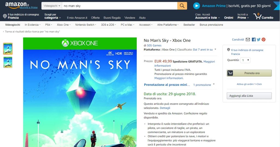Screen dimensions: 280x147
Task: Share this product on Twitter
Action: [259, 40]
